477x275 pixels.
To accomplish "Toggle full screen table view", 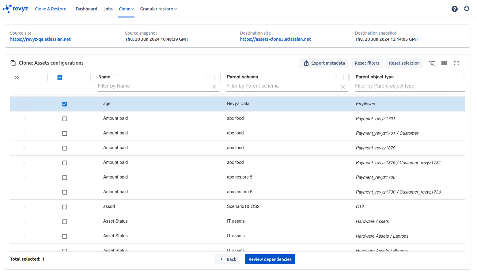I will pos(456,63).
